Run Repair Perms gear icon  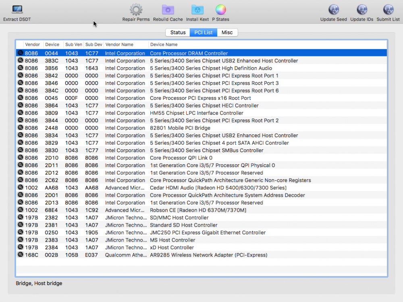click(136, 10)
